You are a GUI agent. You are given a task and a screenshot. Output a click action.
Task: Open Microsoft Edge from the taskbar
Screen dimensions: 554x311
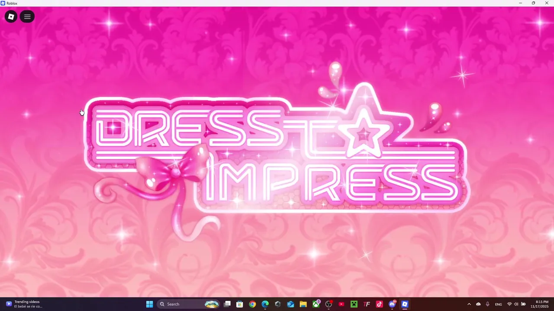(x=265, y=304)
